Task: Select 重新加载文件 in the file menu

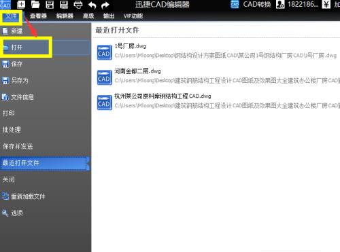Action: pos(46,196)
